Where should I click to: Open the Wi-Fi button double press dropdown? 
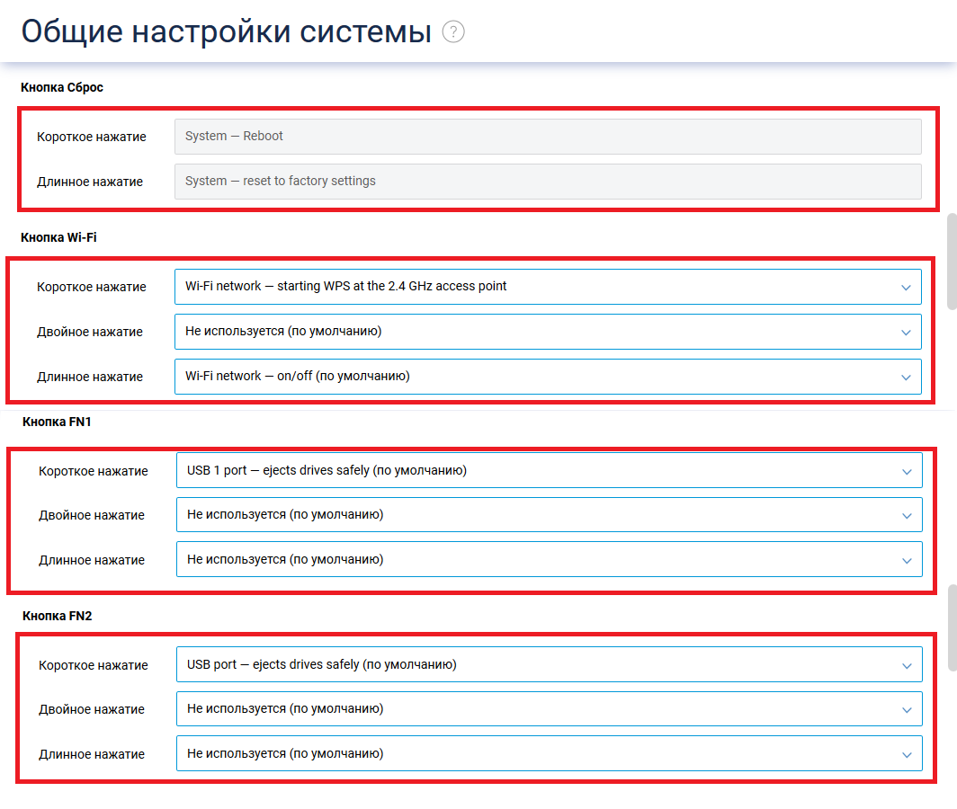[548, 332]
